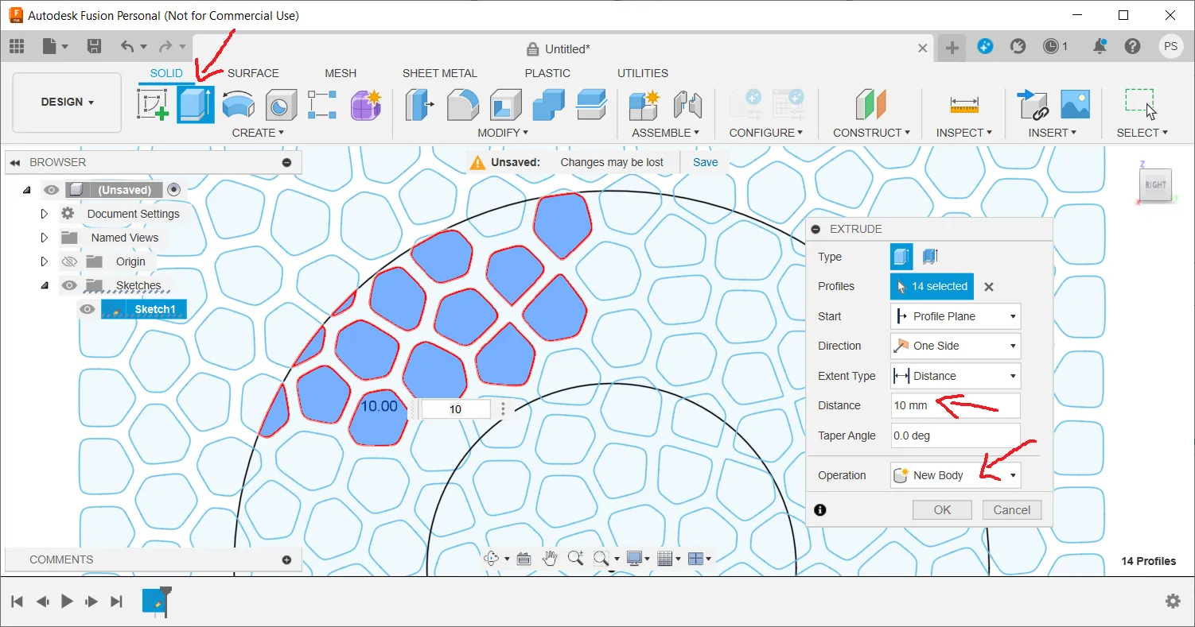Viewport: 1195px width, 627px height.
Task: Open the DESIGN workspace dropdown
Action: tap(68, 103)
